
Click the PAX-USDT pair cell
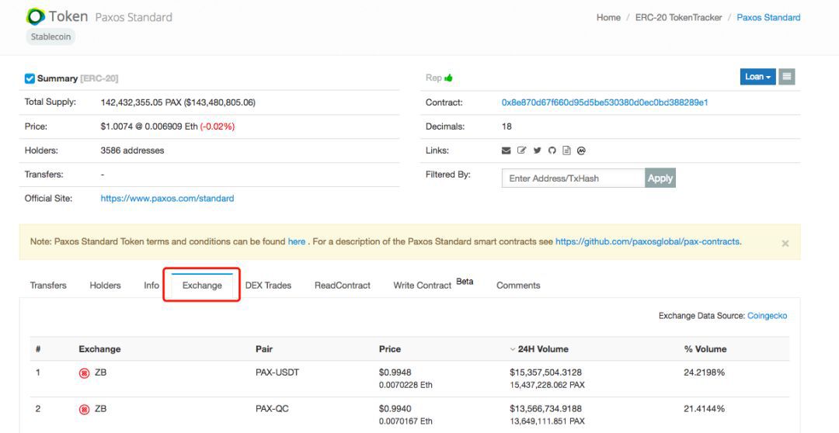(277, 372)
